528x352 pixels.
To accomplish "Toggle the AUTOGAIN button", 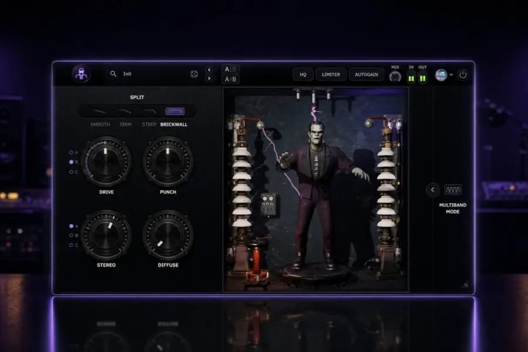I will click(366, 75).
